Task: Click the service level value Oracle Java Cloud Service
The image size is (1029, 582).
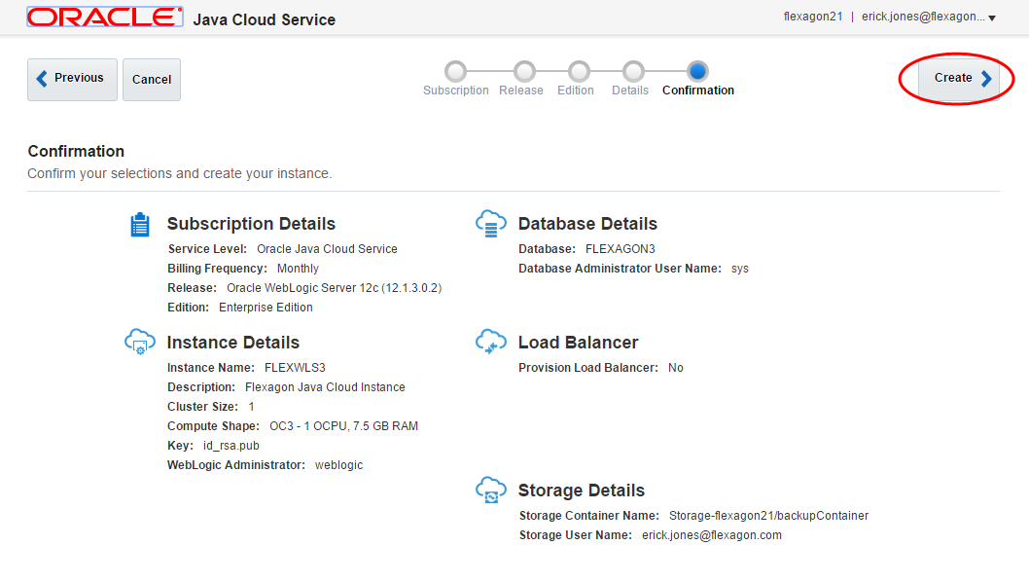Action: pyautogui.click(x=327, y=249)
